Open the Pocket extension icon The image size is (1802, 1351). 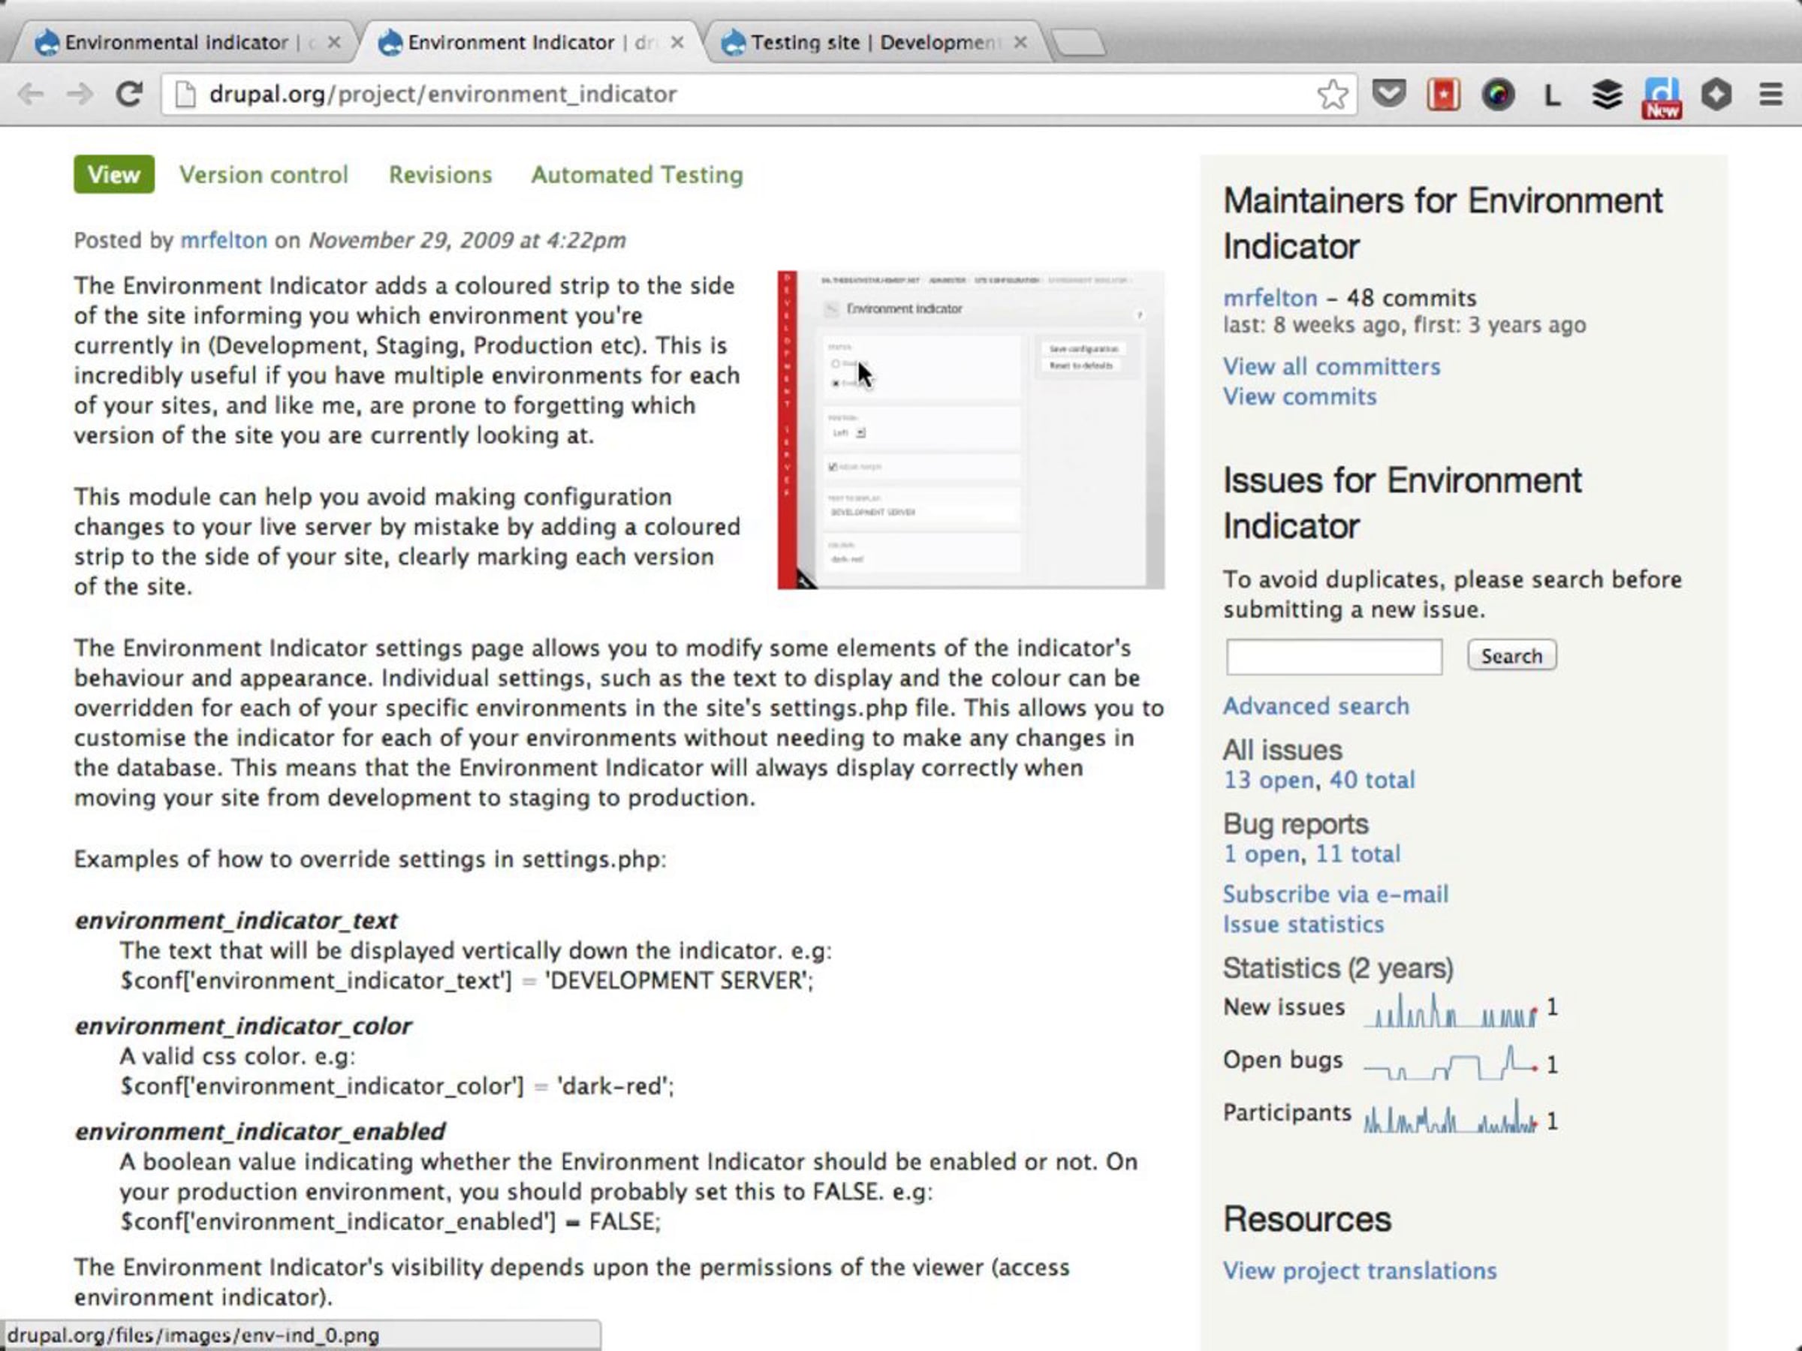pos(1389,95)
